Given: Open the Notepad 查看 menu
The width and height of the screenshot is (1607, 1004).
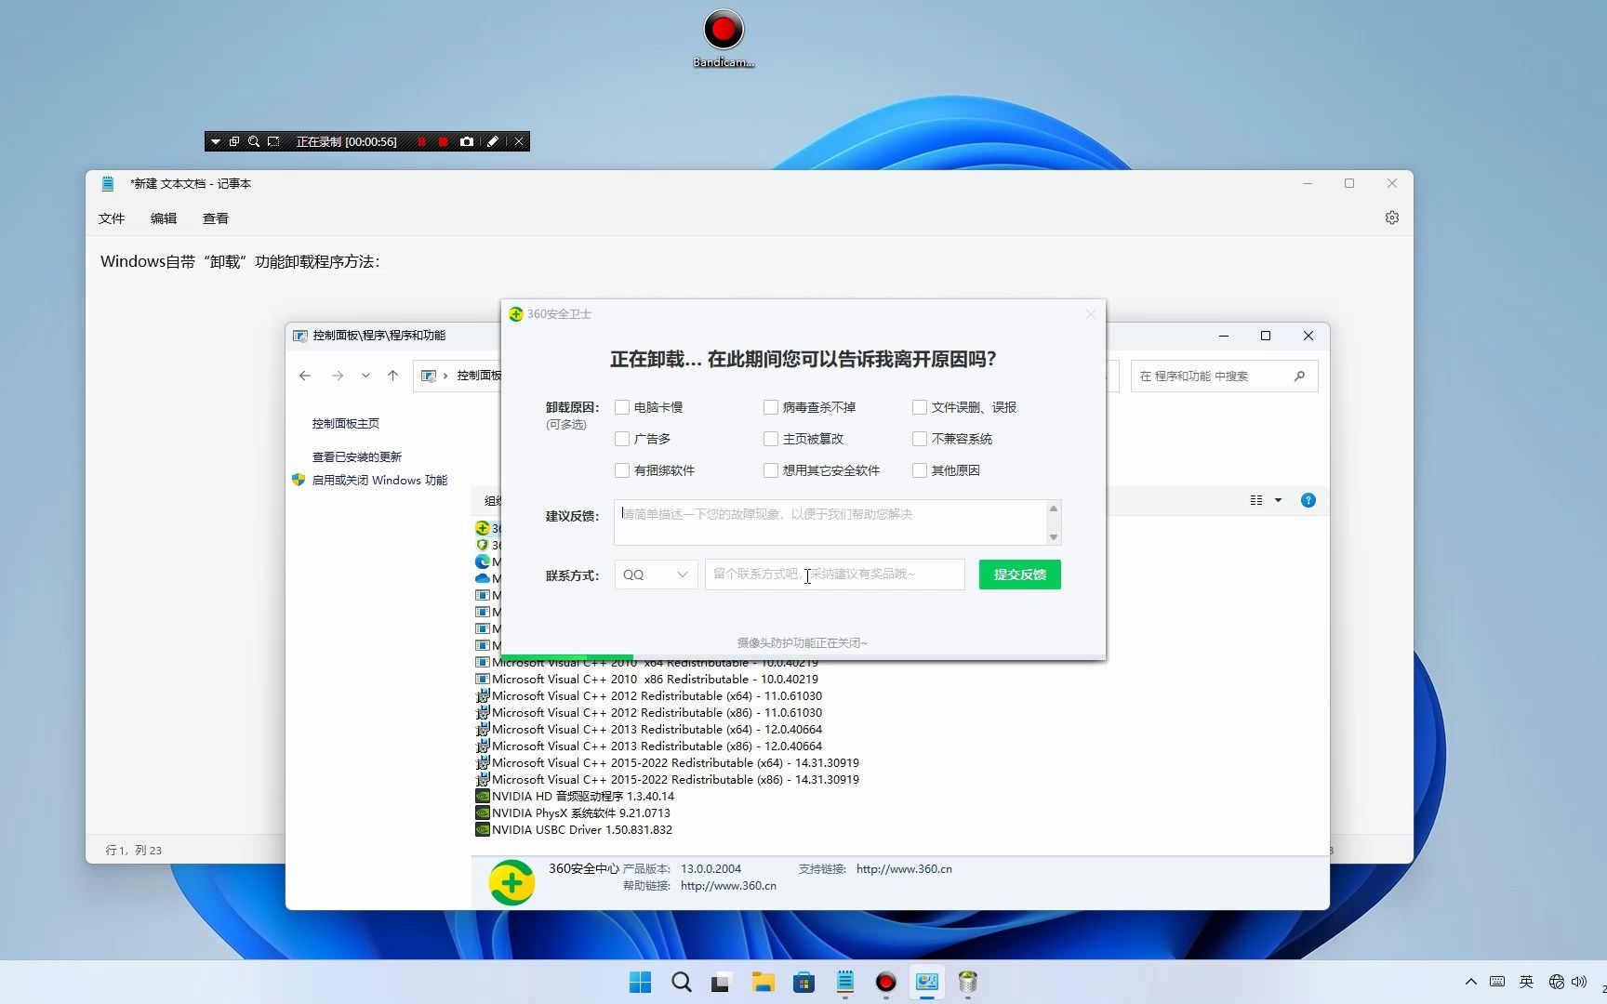Looking at the screenshot, I should point(216,218).
